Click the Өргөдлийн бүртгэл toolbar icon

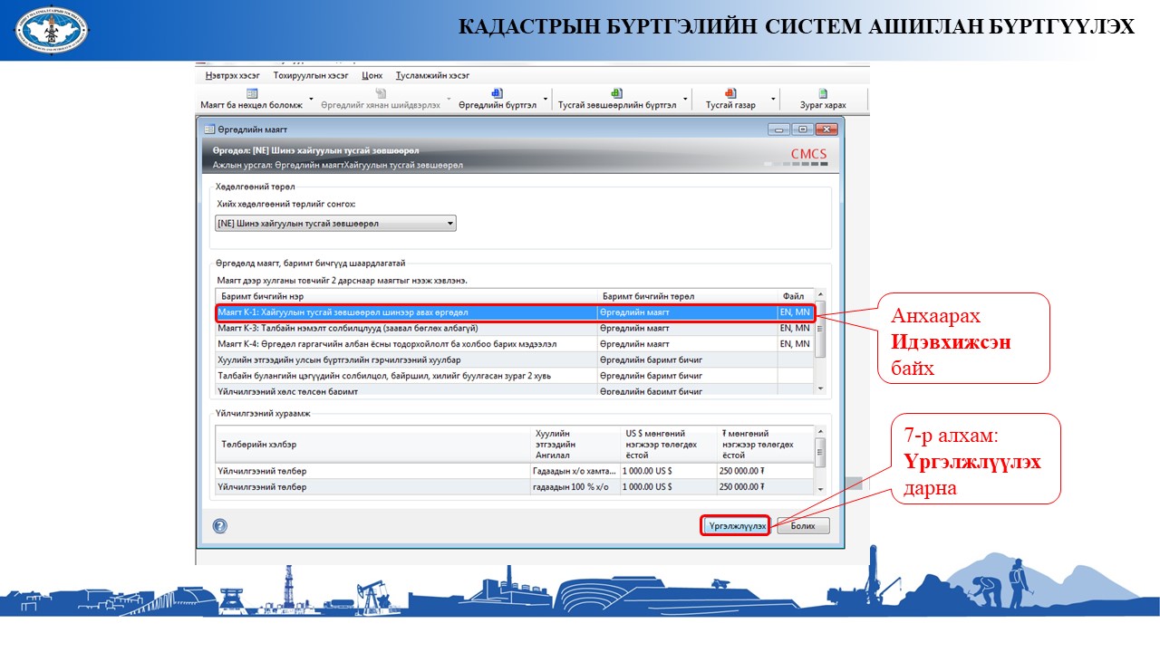(497, 93)
